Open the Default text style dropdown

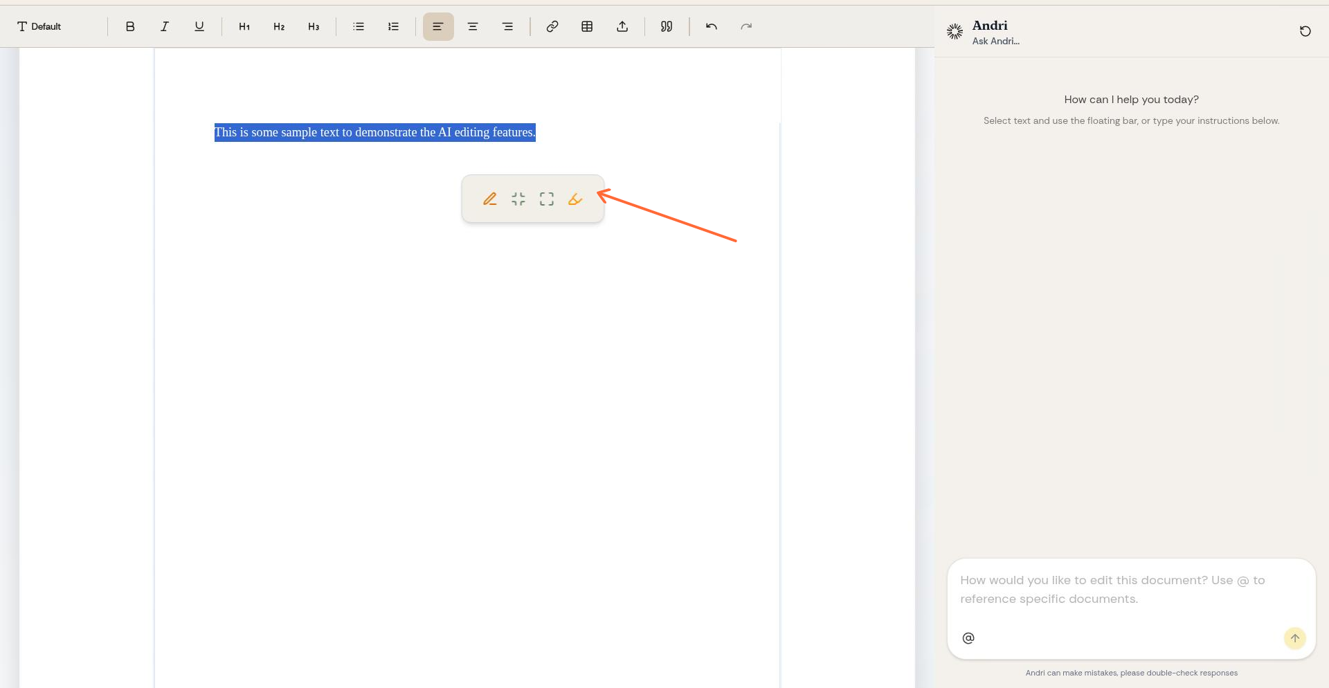coord(39,26)
